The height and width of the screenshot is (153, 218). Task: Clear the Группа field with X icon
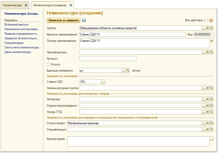207,28
